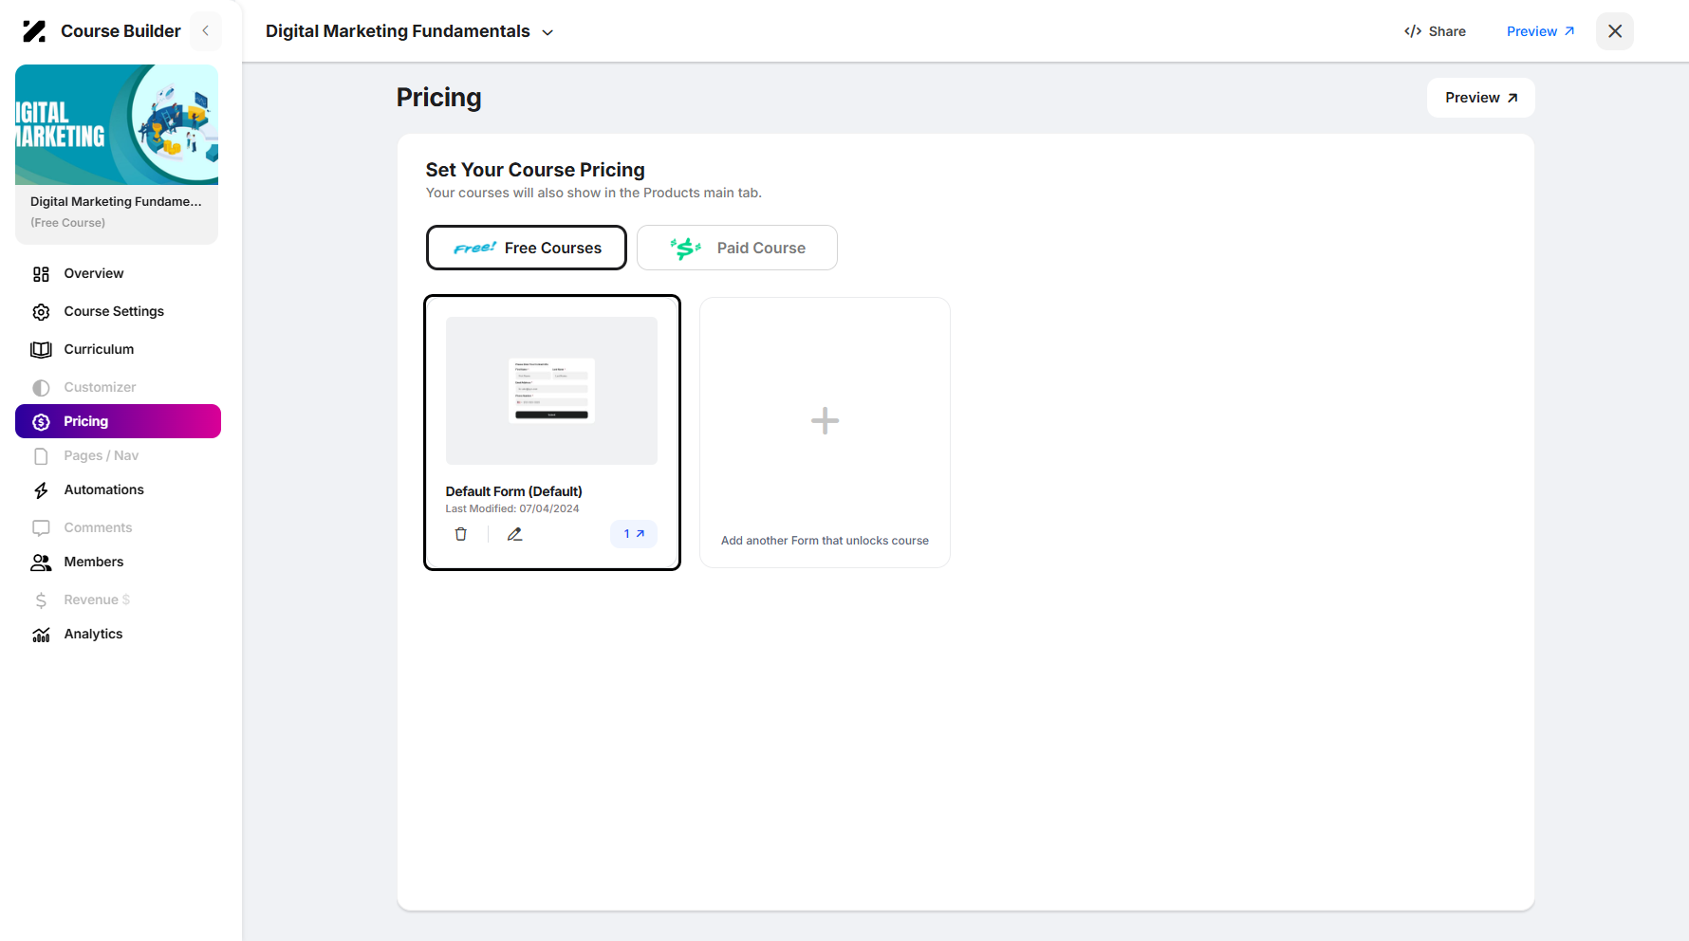The image size is (1689, 941).
Task: Open the Digital Marketing course thumbnail
Action: [117, 124]
